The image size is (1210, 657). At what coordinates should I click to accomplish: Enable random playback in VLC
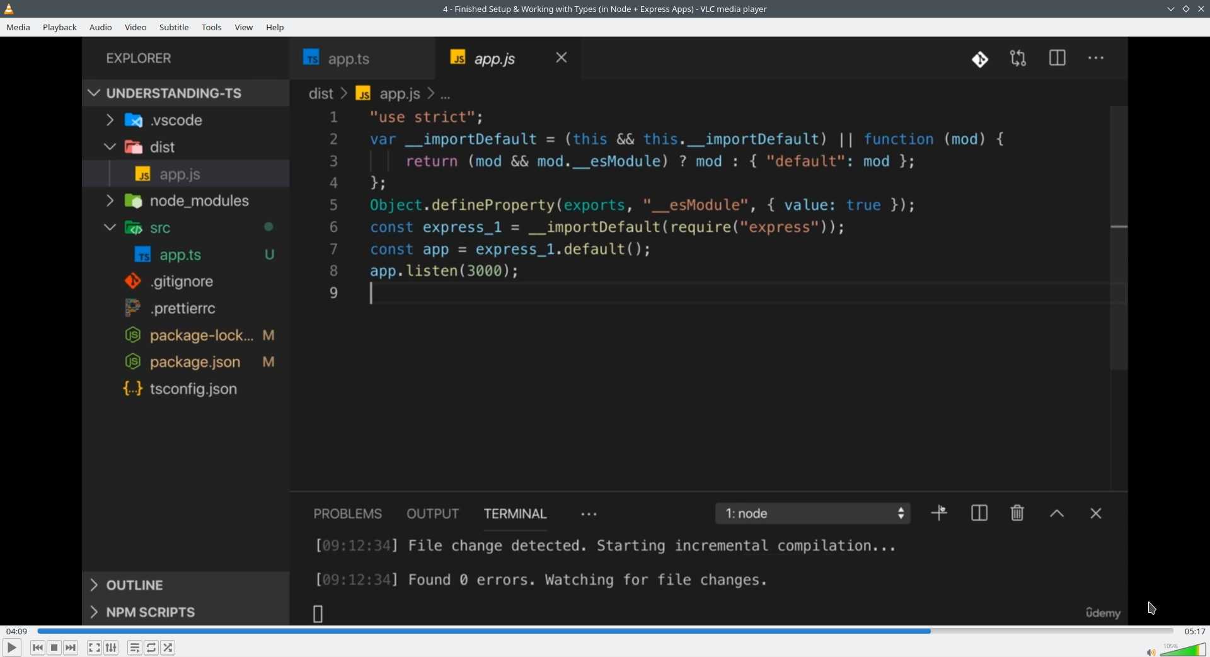[x=168, y=648]
